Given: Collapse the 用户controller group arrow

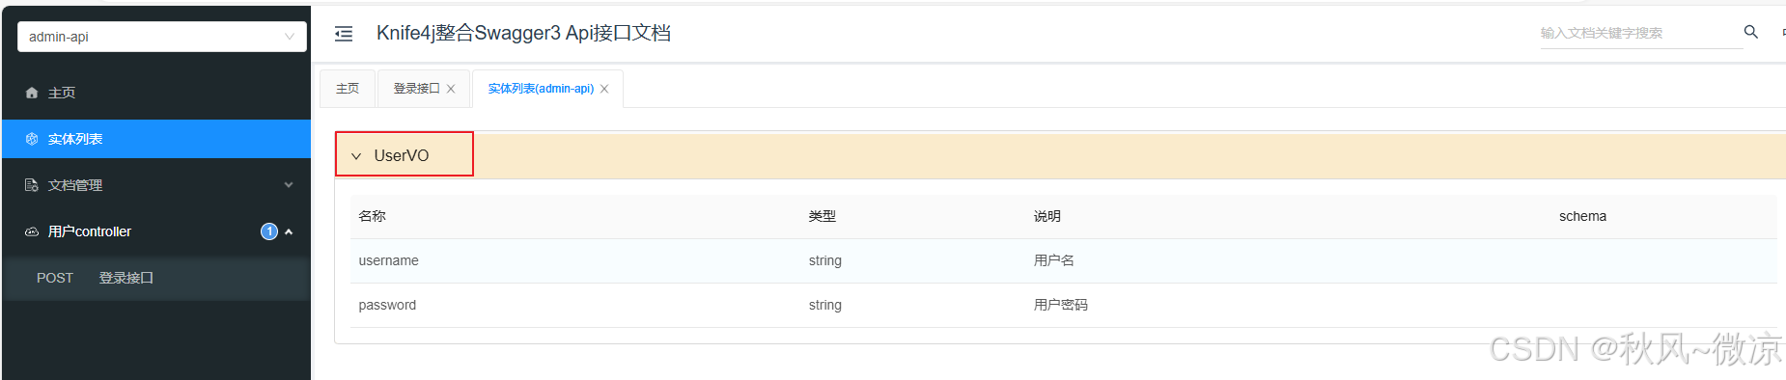Looking at the screenshot, I should click(289, 231).
